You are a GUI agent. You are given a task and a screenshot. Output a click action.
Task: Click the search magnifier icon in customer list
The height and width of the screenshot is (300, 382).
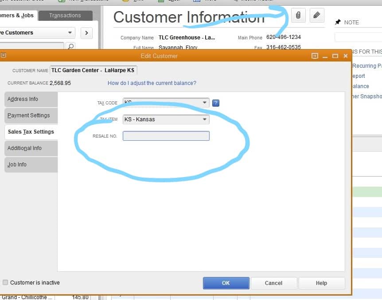pos(70,46)
